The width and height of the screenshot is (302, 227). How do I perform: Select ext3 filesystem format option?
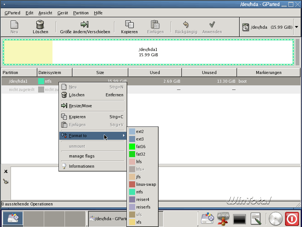click(x=140, y=139)
